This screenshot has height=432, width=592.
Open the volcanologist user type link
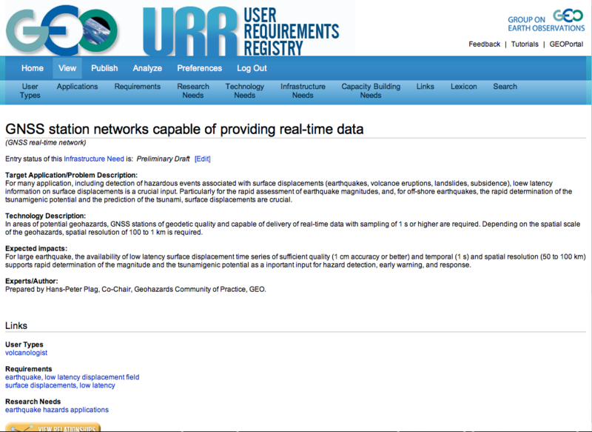tap(26, 353)
